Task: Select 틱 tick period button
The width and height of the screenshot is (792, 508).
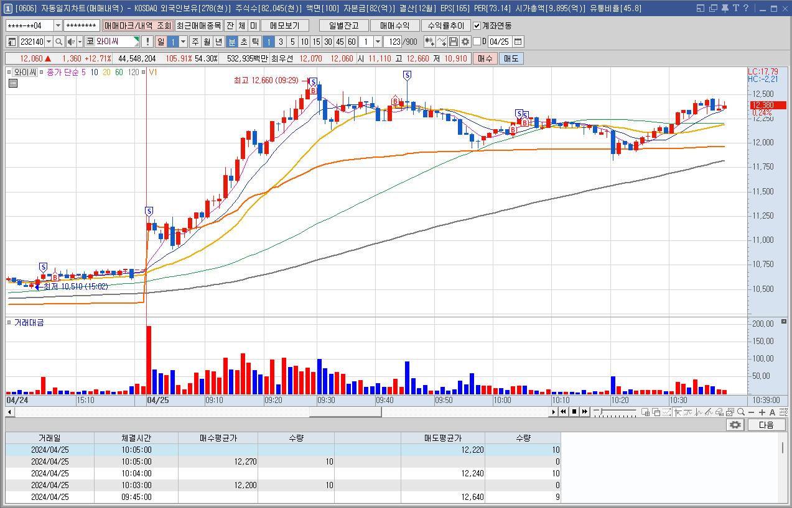Action: tap(255, 42)
